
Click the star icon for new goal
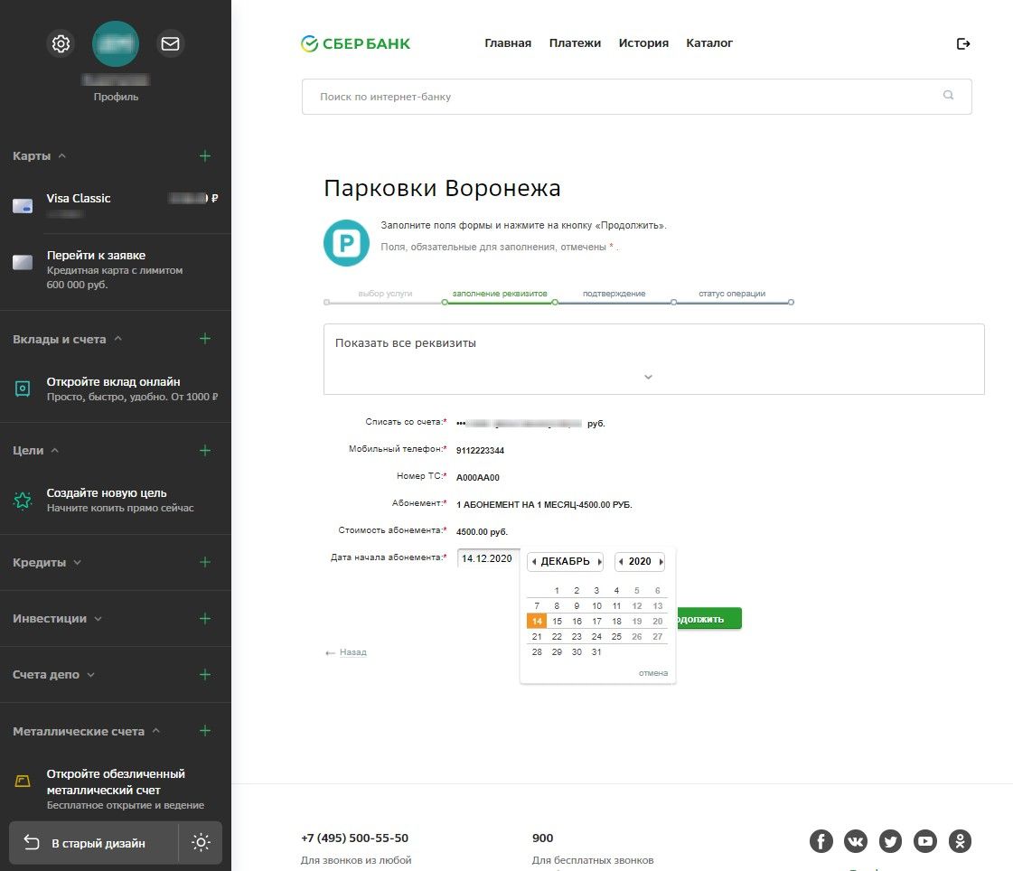click(x=23, y=501)
